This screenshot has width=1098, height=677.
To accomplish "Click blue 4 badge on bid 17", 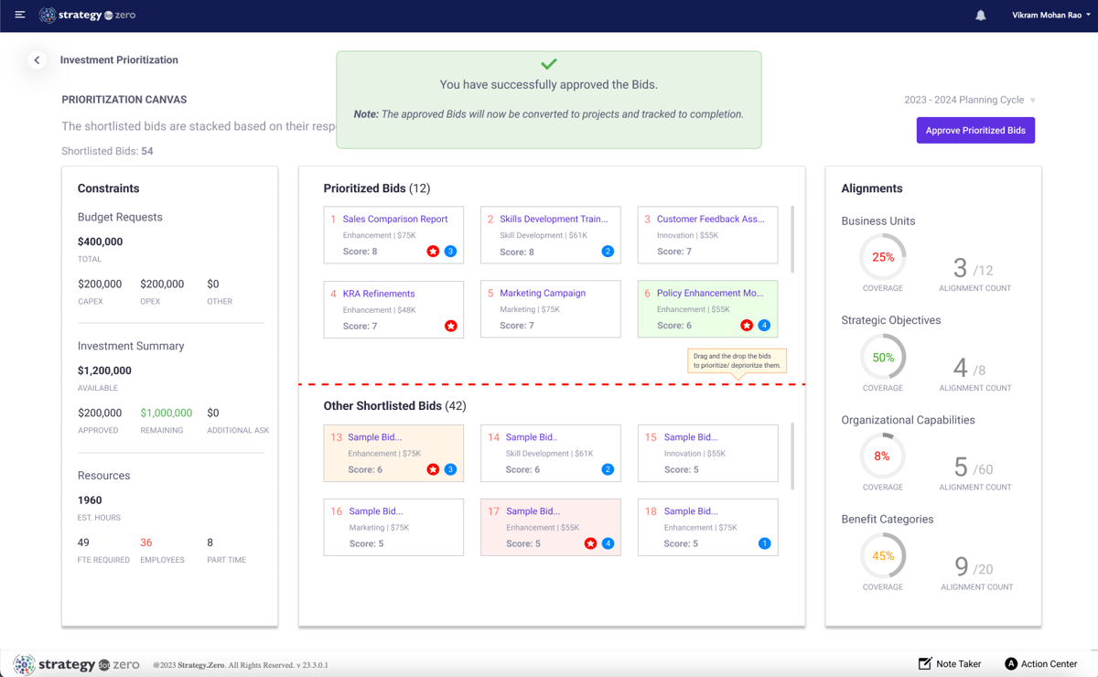I will tap(608, 543).
